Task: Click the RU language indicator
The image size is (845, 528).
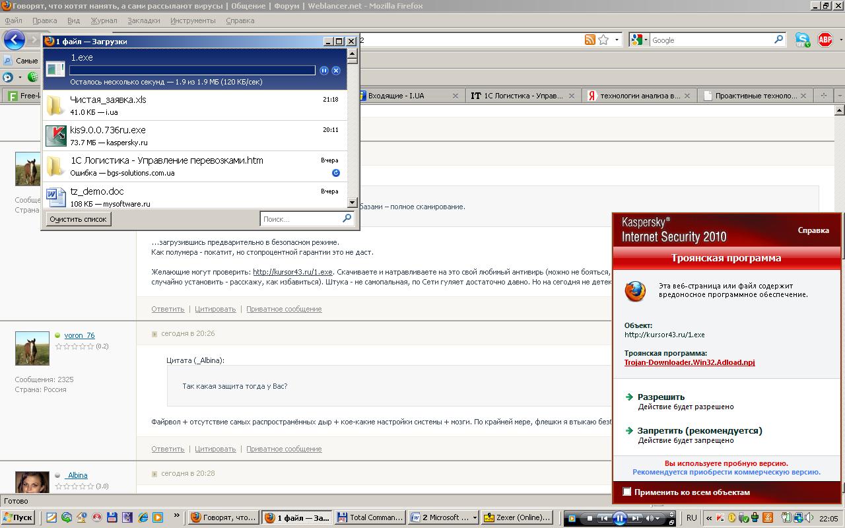Action: coord(691,518)
